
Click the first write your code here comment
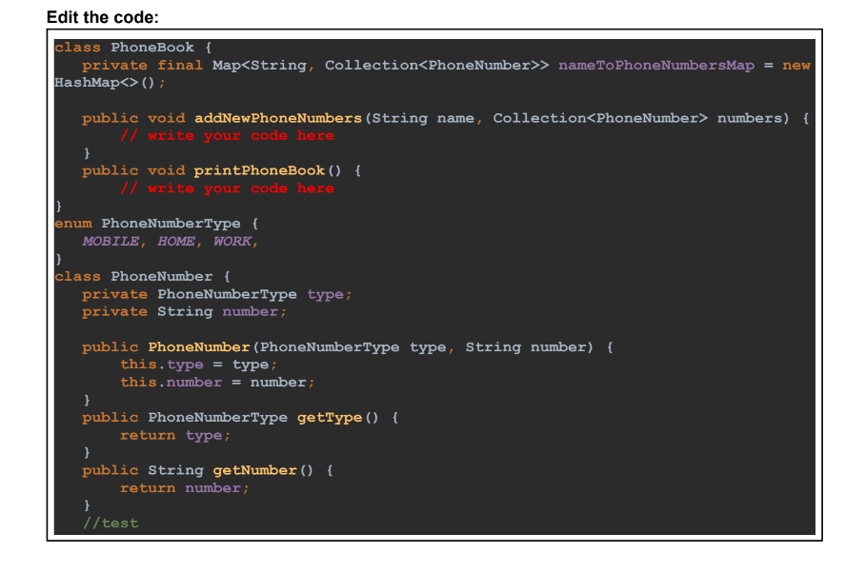(229, 135)
